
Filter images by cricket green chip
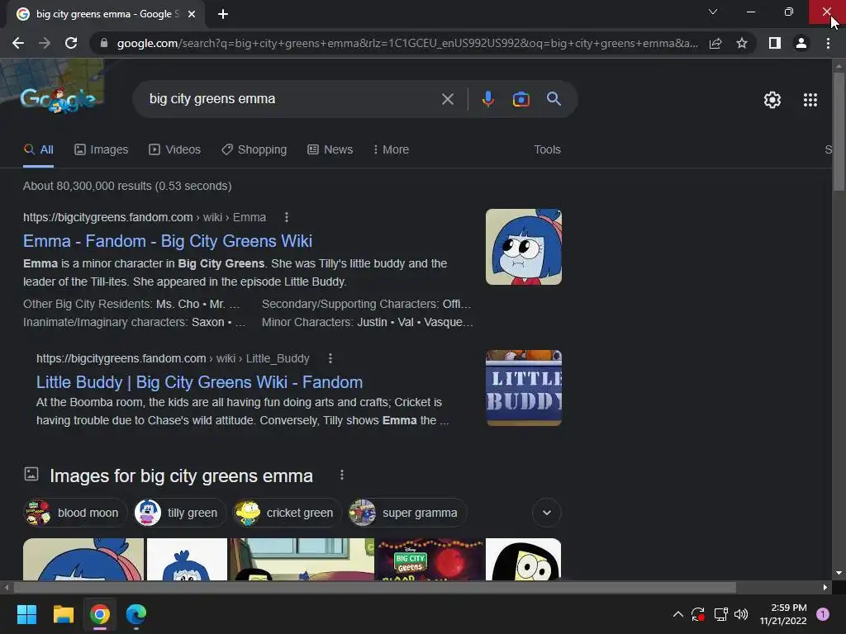(x=287, y=513)
